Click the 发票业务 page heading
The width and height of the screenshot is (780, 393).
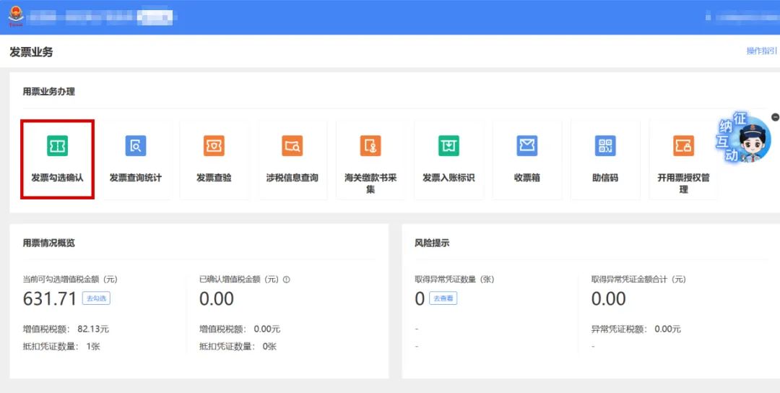point(31,52)
